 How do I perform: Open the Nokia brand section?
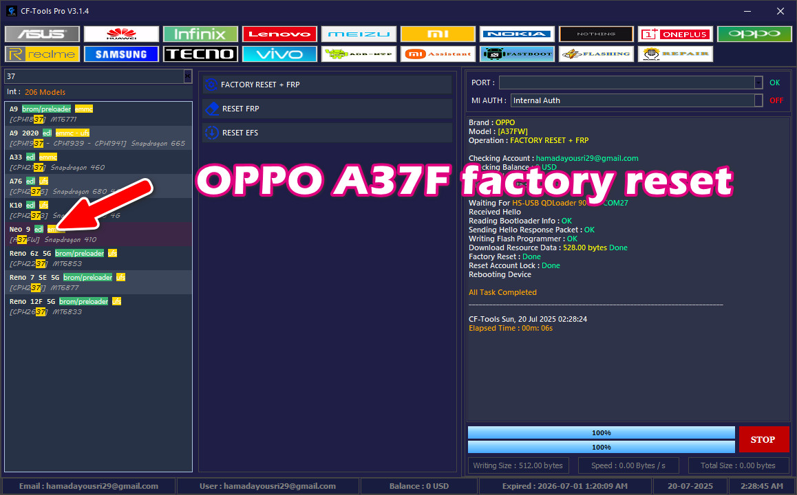517,34
